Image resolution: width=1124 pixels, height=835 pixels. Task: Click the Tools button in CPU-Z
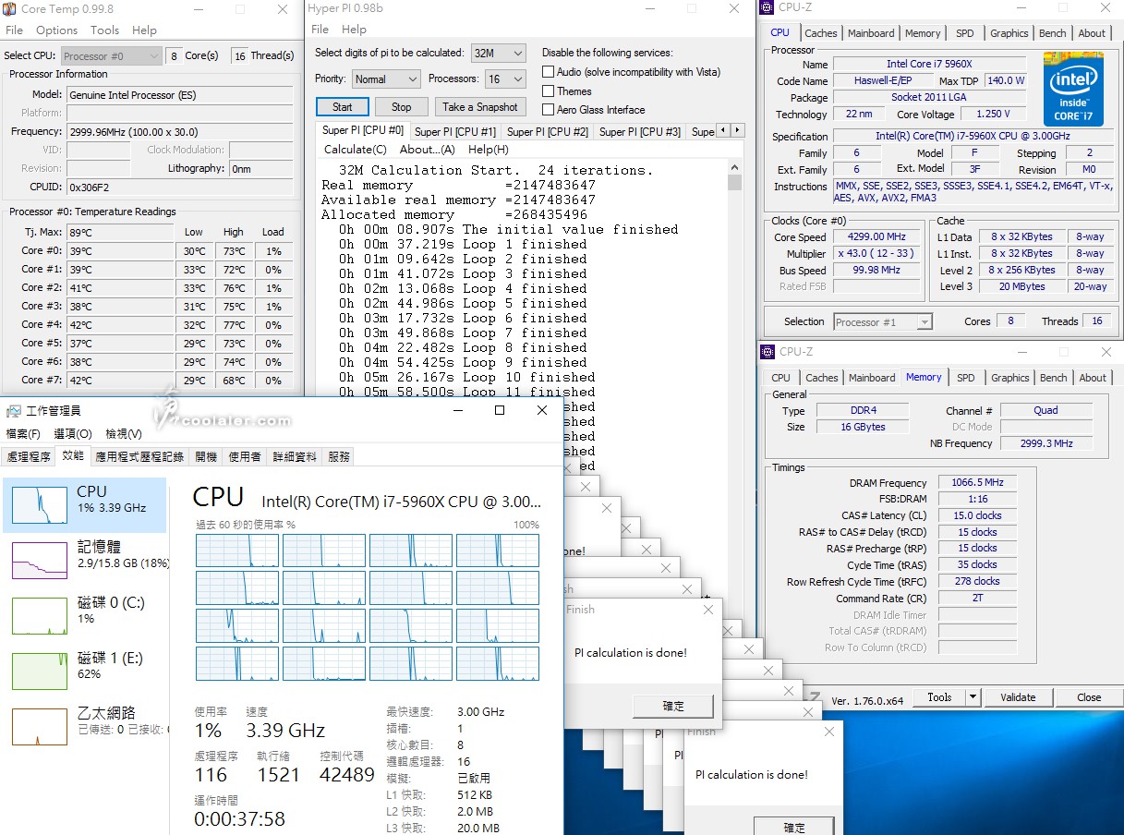pos(939,697)
